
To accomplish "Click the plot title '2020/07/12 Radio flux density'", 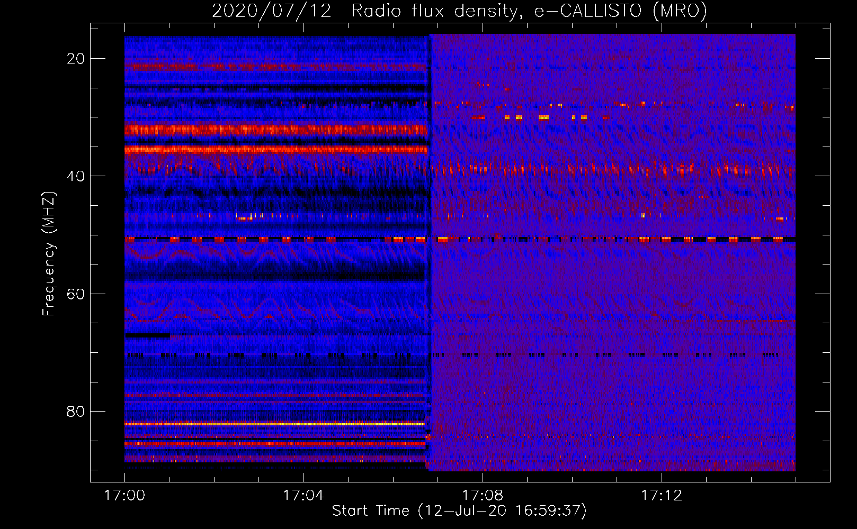I will pyautogui.click(x=459, y=11).
